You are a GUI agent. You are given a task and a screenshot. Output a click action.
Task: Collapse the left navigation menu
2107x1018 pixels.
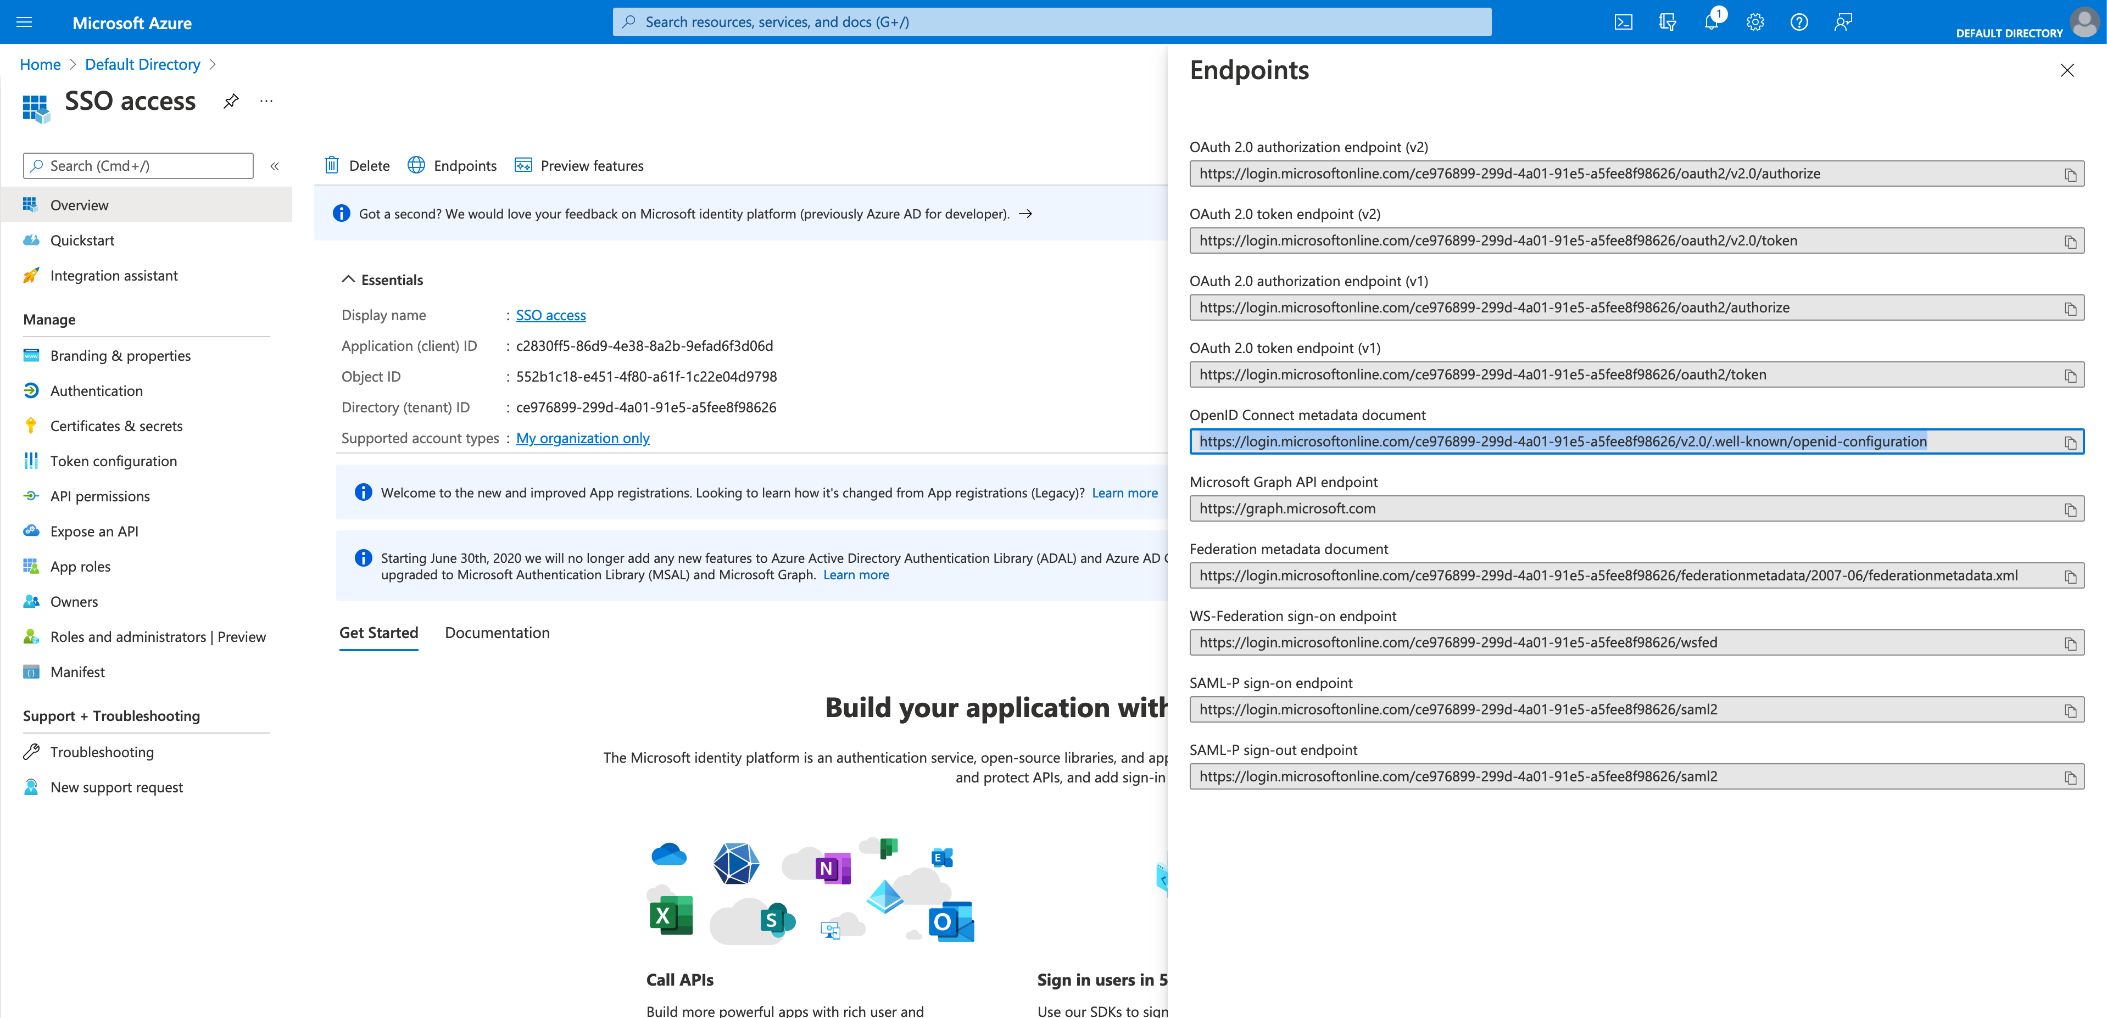275,166
